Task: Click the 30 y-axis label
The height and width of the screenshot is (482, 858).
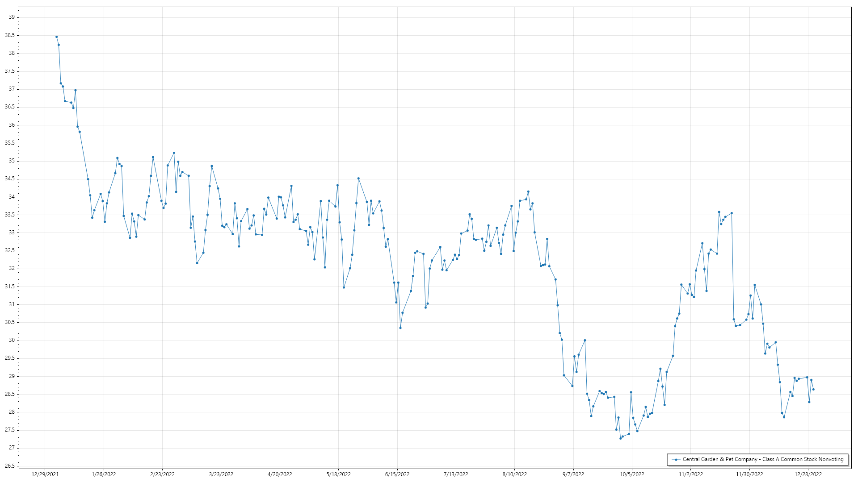Action: [x=12, y=340]
